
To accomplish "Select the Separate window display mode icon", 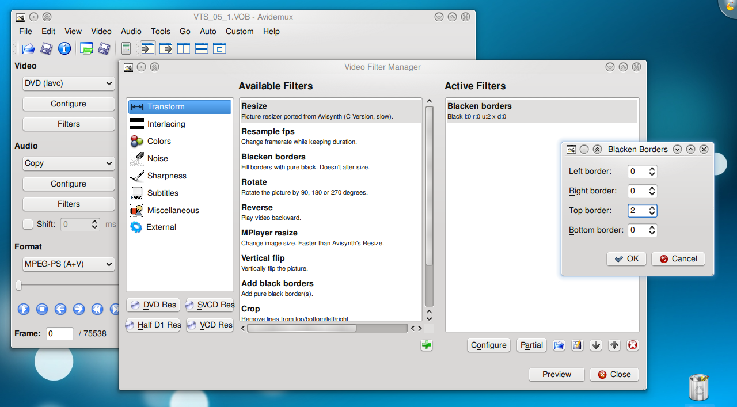I will pos(219,48).
